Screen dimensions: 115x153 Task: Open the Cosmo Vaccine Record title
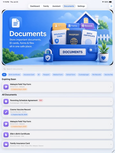pyautogui.click(x=20, y=110)
